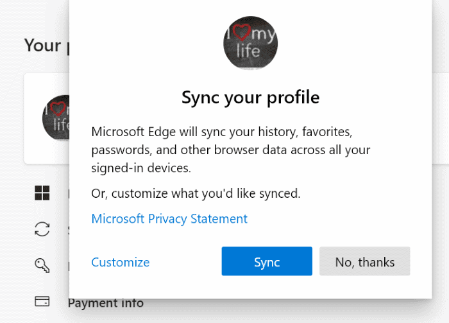Select the Payment info settings entry
Image resolution: width=449 pixels, height=323 pixels.
click(105, 302)
